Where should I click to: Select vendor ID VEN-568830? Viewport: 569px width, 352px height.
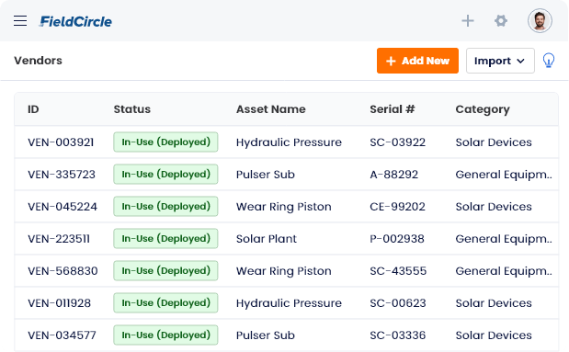pos(63,271)
